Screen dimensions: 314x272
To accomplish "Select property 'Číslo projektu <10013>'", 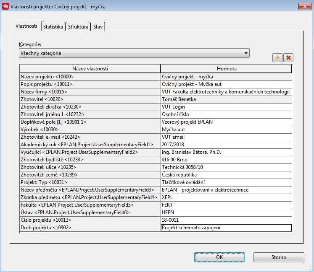I will (90, 220).
